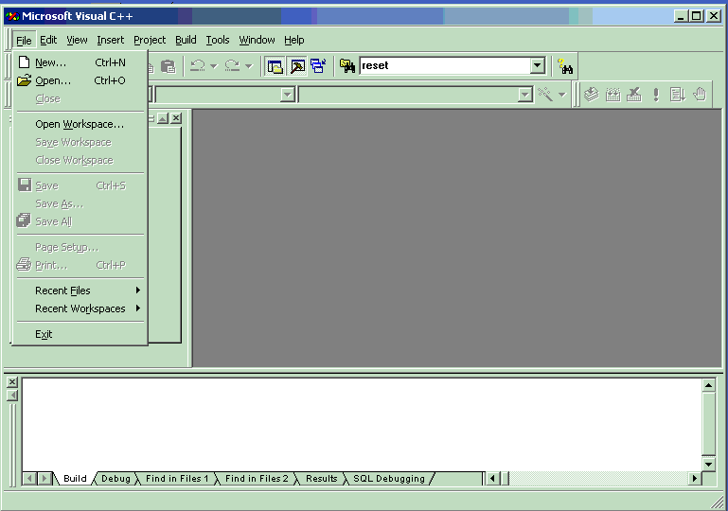Click the Insert Breakpoint hand icon

click(x=700, y=95)
